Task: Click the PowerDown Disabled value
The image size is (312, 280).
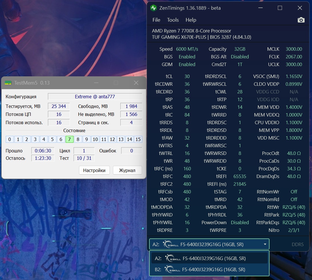Action: [240, 222]
